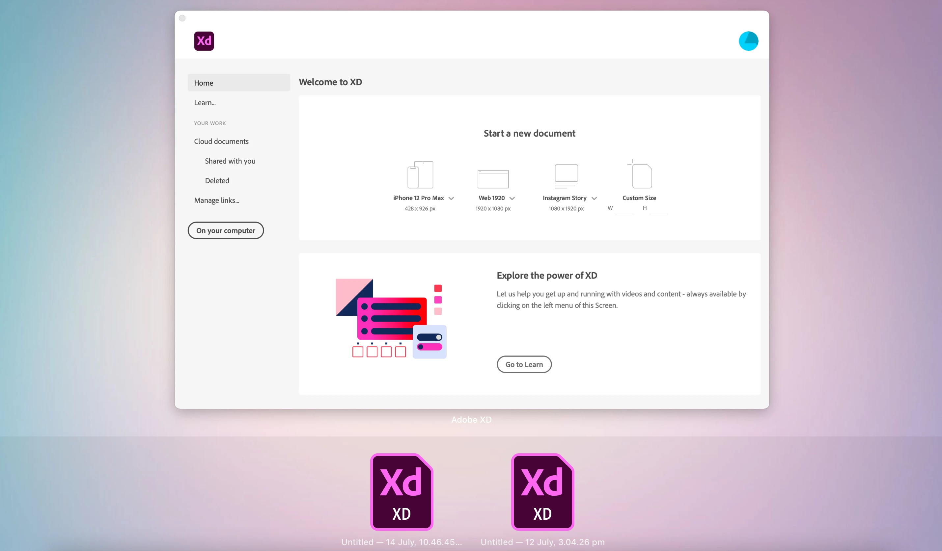Click the Adobe XD logo icon
This screenshot has height=551, width=942.
tap(204, 41)
